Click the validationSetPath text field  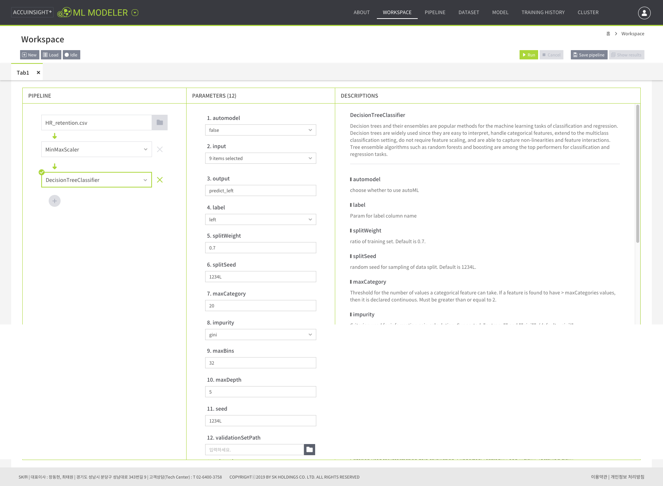pyautogui.click(x=255, y=450)
